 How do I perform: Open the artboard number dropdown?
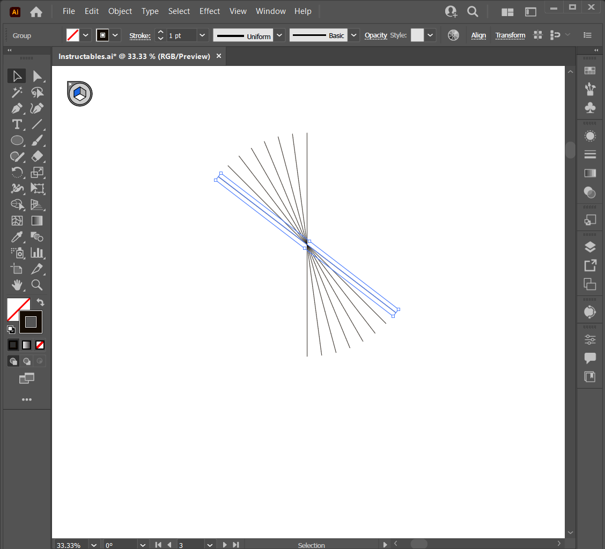coord(210,545)
